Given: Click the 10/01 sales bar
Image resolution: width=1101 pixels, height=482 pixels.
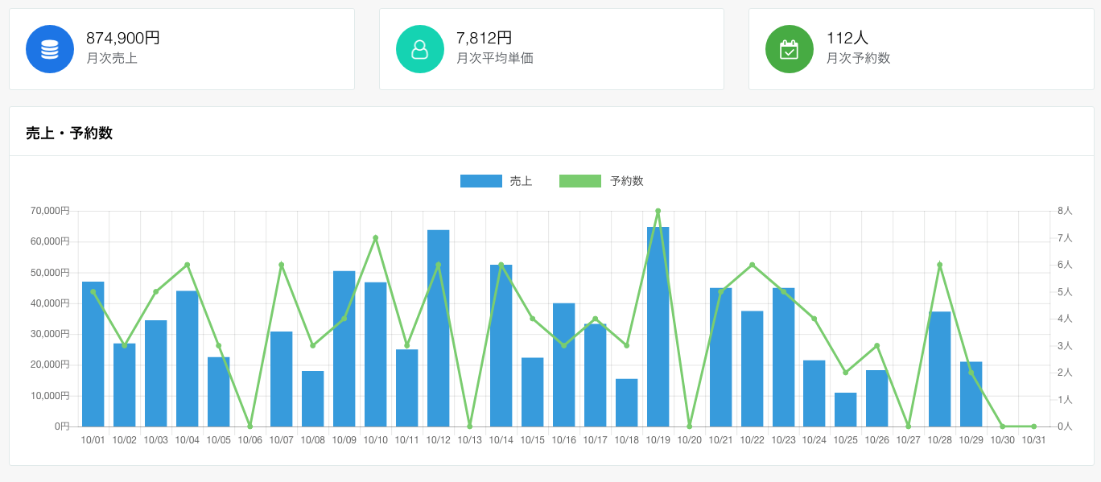Looking at the screenshot, I should [93, 354].
